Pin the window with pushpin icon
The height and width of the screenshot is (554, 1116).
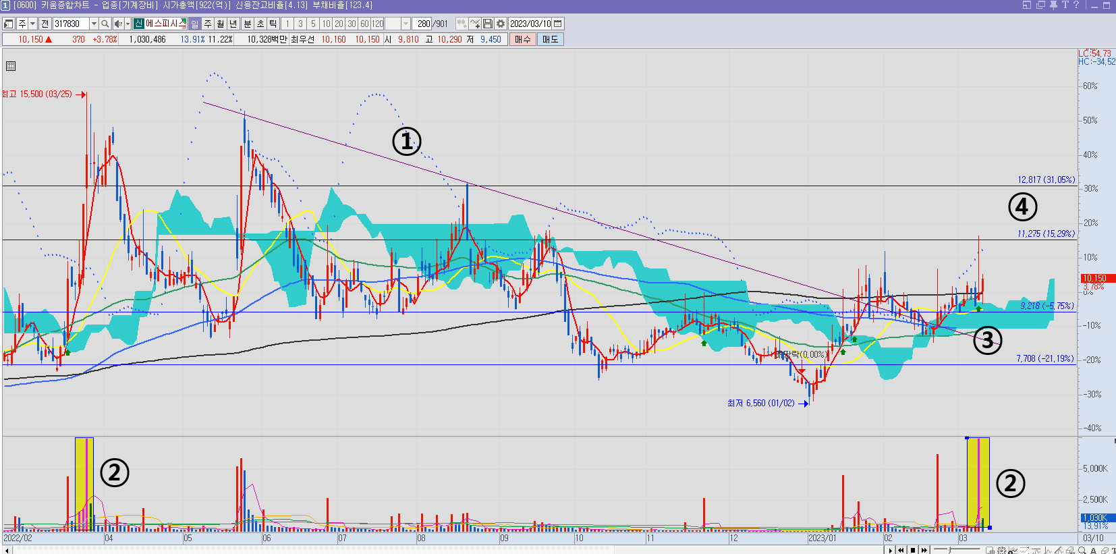pos(1053,5)
